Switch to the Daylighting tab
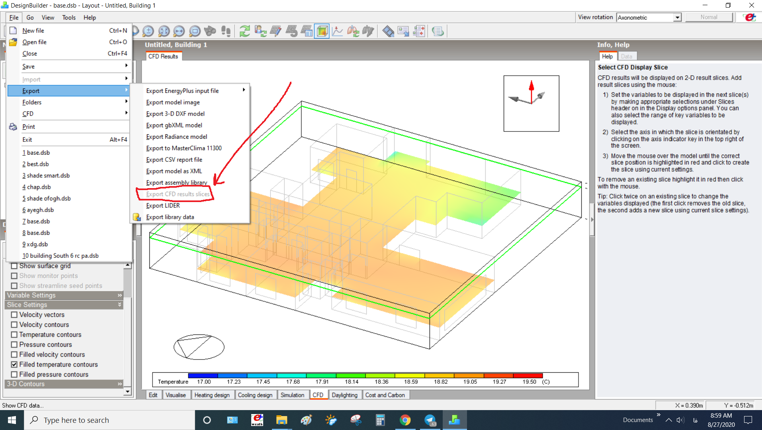This screenshot has height=430, width=762. [344, 395]
